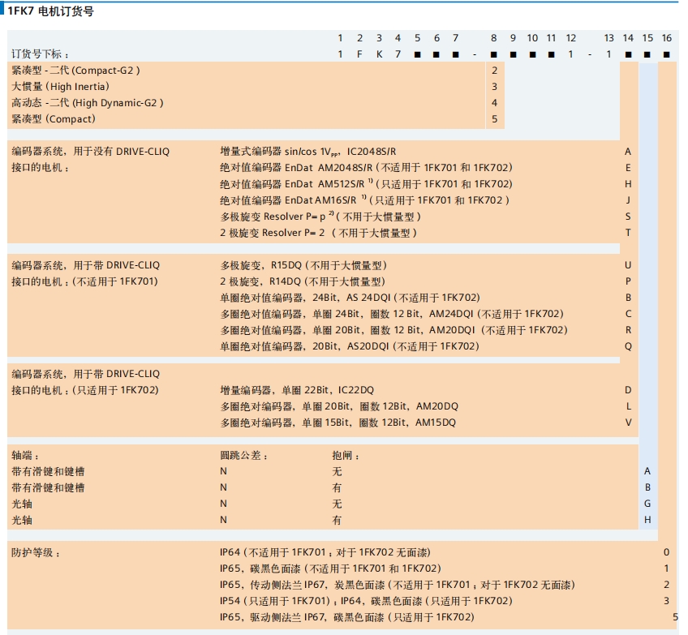Click the "1FK7 电机订货号" page title
The width and height of the screenshot is (688, 635).
(x=50, y=11)
